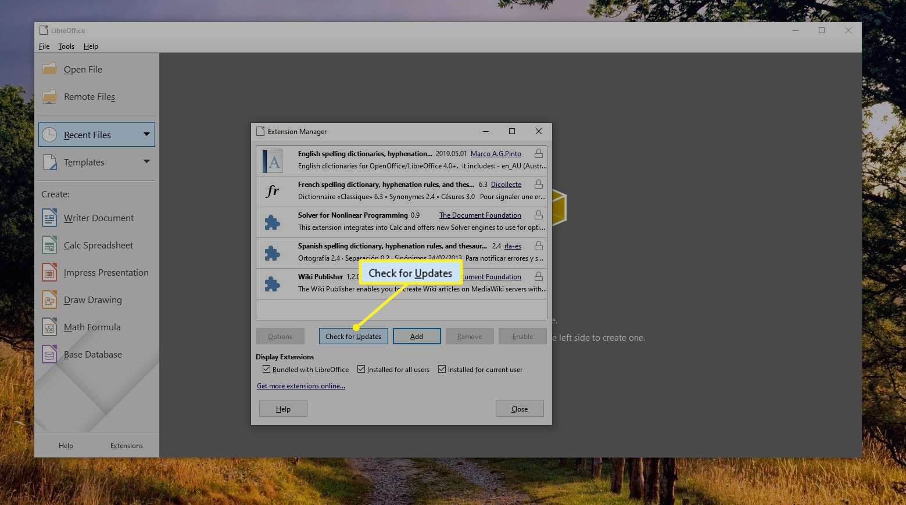906x505 pixels.
Task: Open the Marco A.G.Pinto publisher link
Action: (496, 154)
